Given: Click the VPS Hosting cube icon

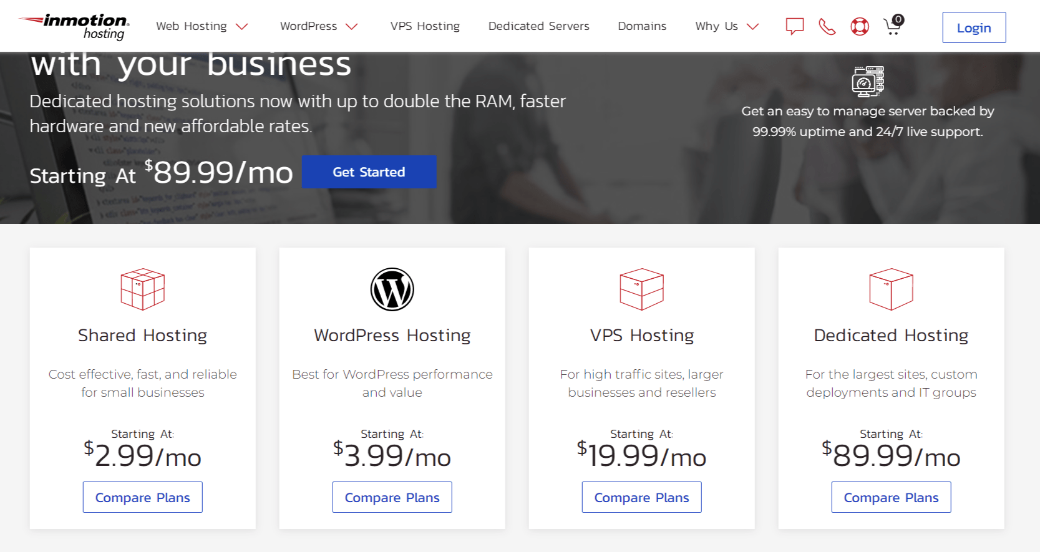Looking at the screenshot, I should [x=641, y=289].
